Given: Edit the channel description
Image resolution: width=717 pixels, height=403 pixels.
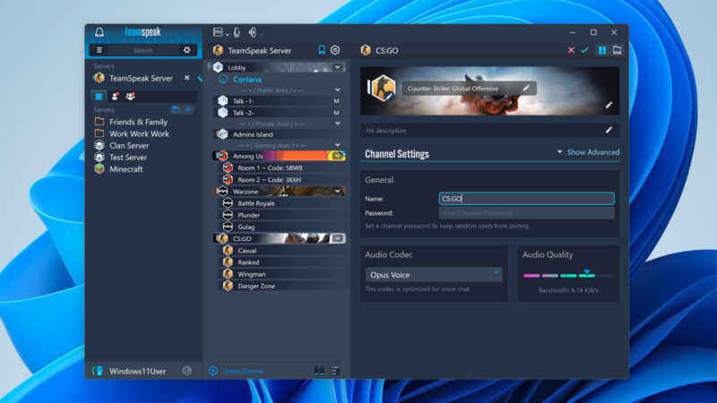Looking at the screenshot, I should coord(609,130).
